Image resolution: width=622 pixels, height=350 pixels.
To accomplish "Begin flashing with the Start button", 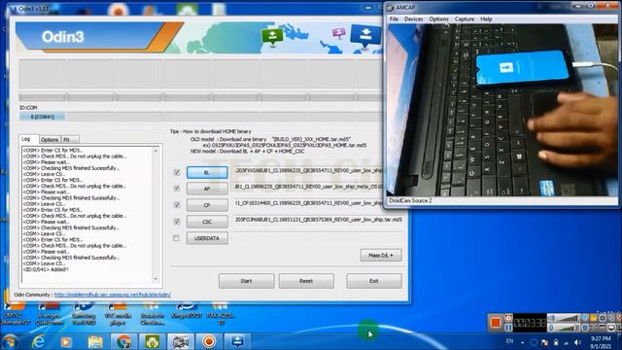I will [246, 281].
